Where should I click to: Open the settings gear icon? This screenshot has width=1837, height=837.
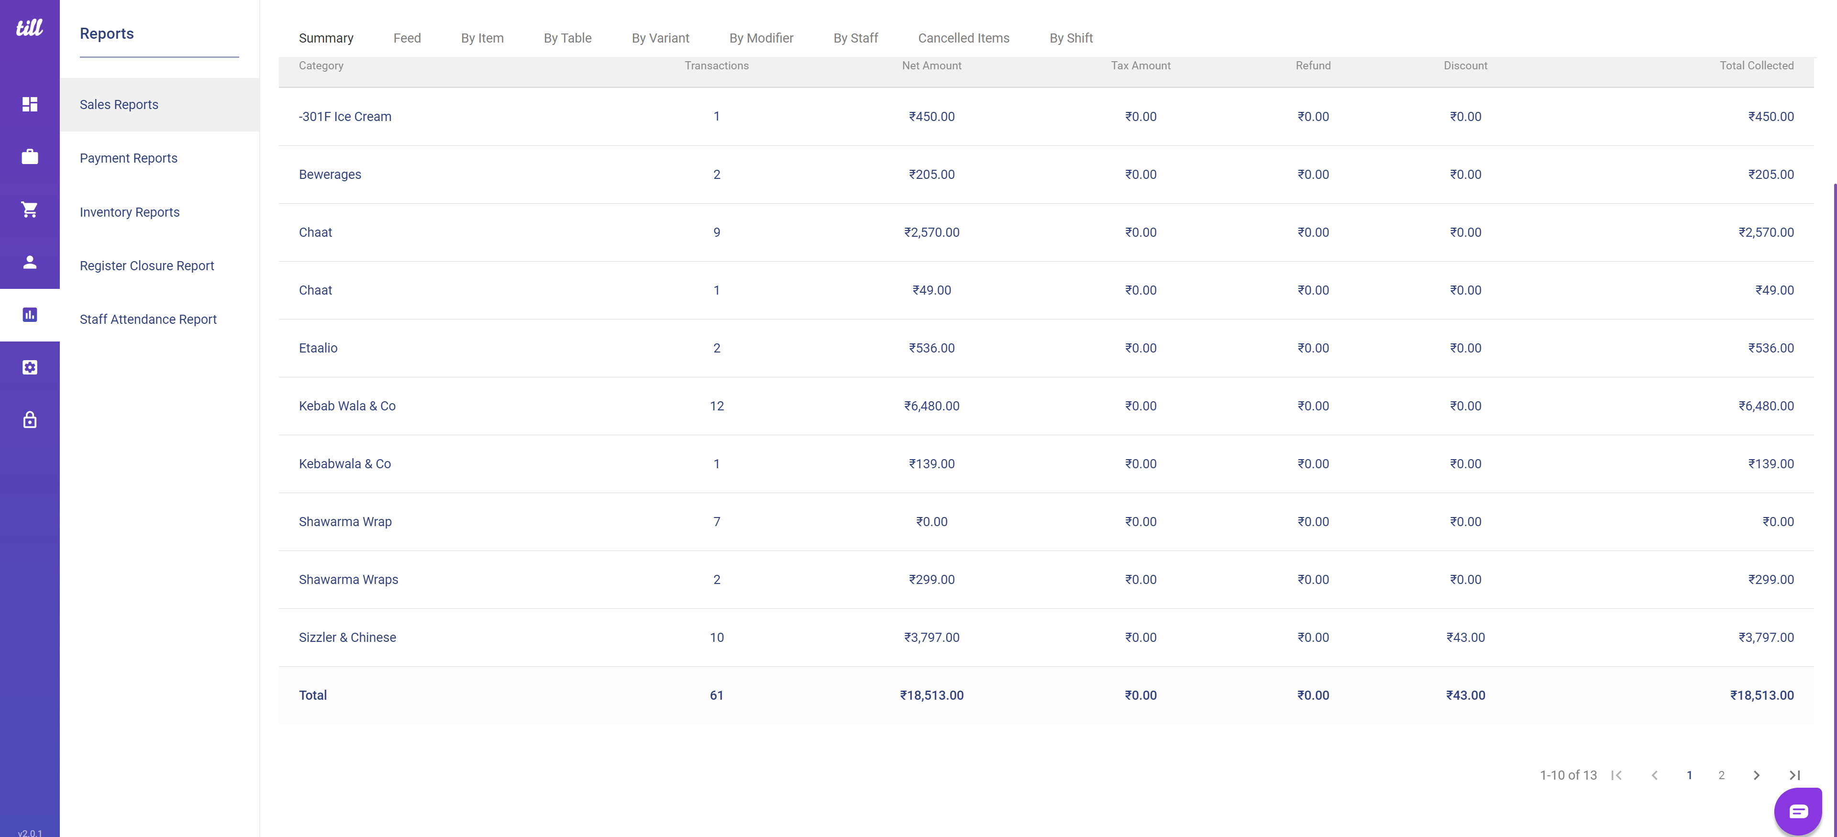tap(29, 367)
